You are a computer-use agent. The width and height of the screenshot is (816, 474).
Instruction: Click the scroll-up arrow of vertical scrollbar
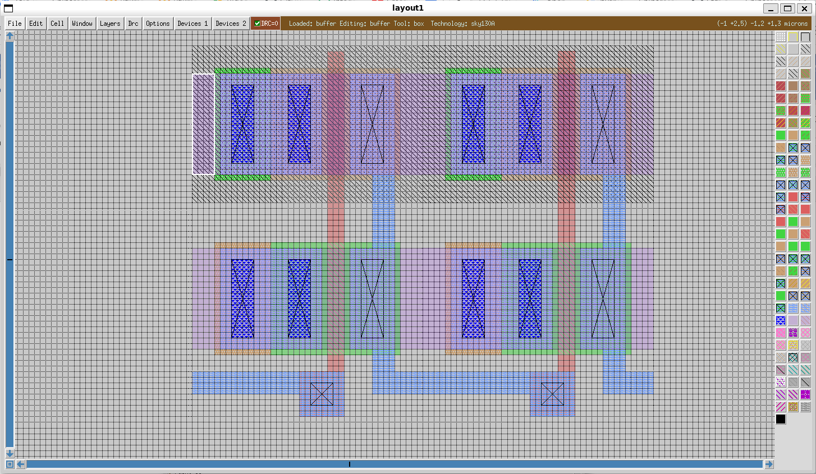point(10,36)
